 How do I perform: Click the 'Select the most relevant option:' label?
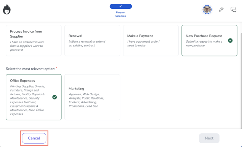click(x=30, y=69)
